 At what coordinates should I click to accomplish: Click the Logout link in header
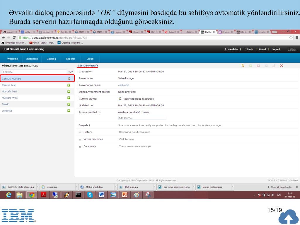[276, 49]
